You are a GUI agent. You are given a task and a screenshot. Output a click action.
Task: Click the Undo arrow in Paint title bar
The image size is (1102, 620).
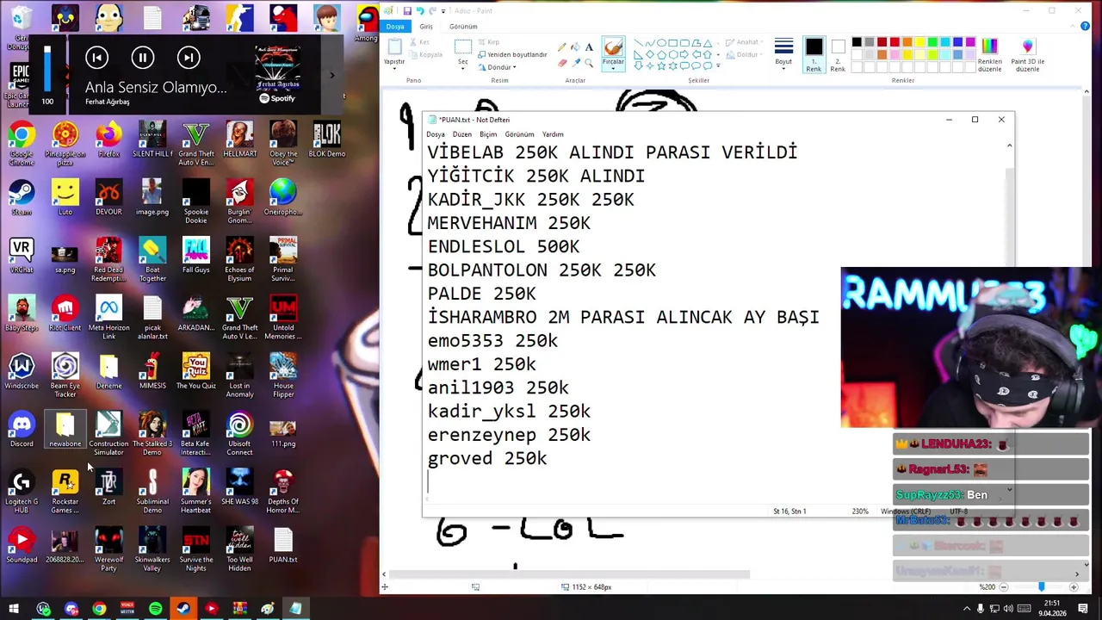click(x=420, y=10)
